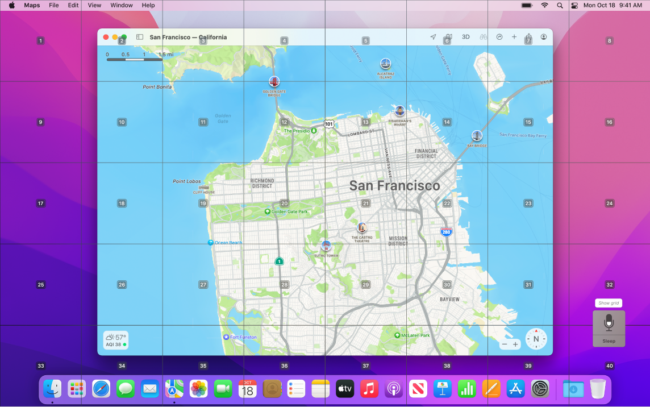Open the Window menu
The height and width of the screenshot is (407, 650).
click(x=121, y=5)
